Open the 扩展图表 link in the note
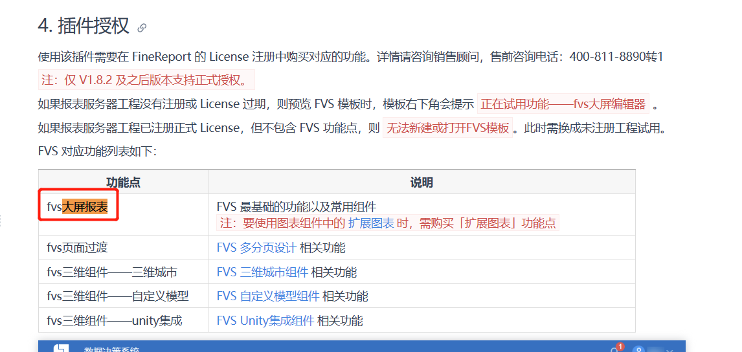Viewport: 742px width, 352px height. point(371,223)
